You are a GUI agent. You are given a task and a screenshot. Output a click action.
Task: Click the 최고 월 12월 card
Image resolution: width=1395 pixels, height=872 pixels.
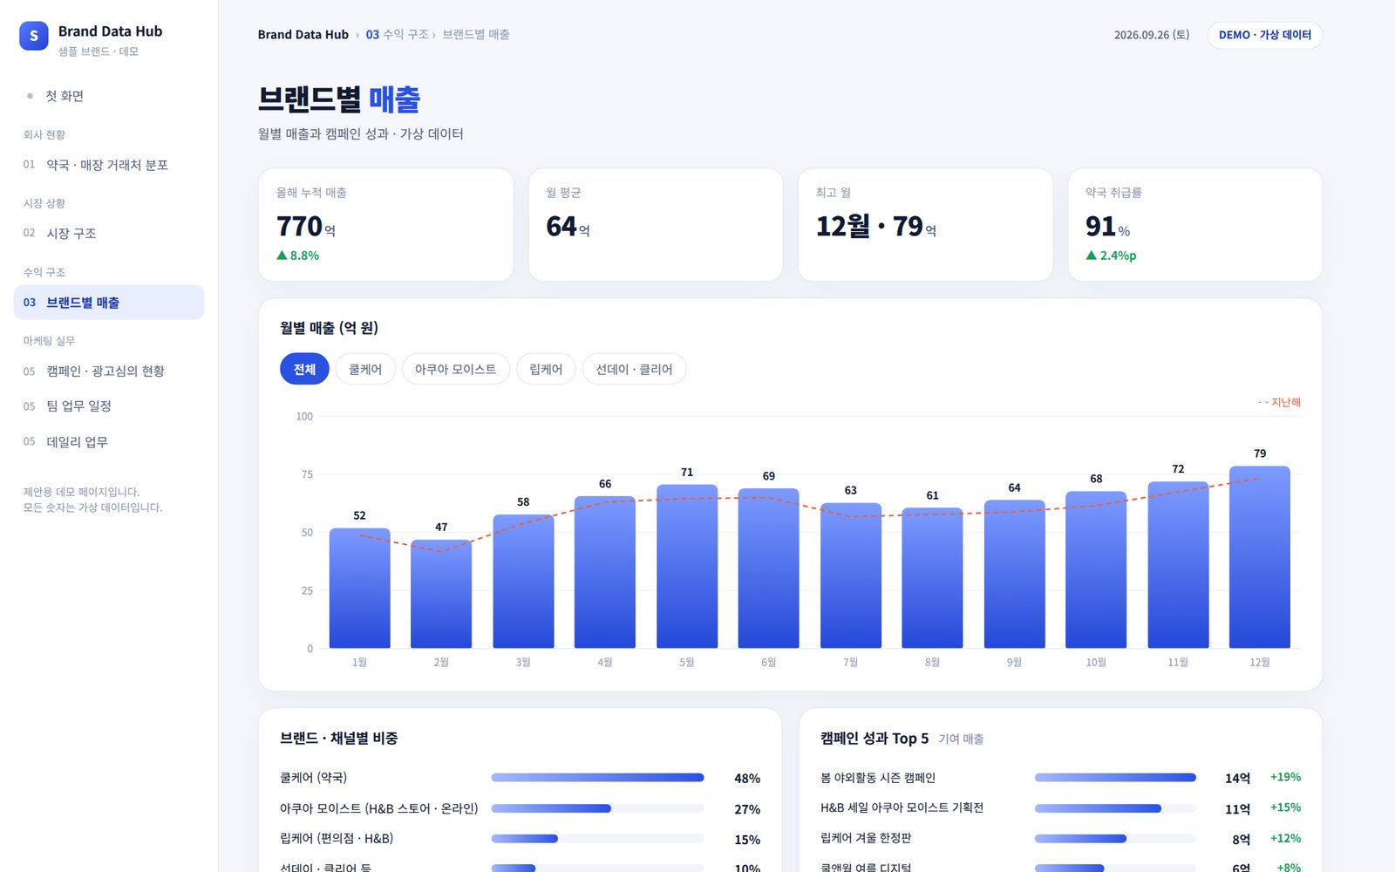(925, 225)
